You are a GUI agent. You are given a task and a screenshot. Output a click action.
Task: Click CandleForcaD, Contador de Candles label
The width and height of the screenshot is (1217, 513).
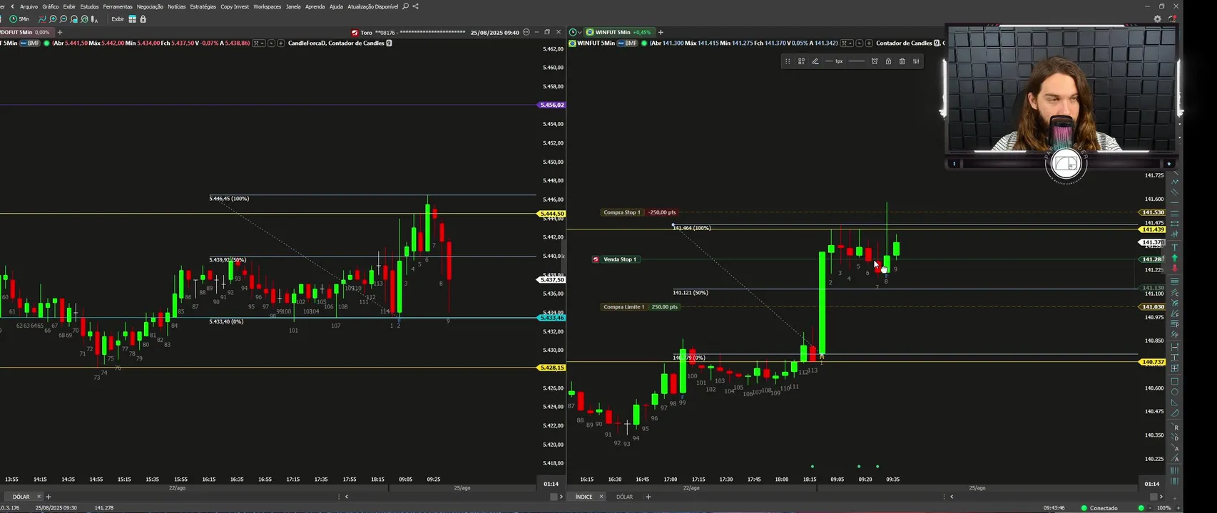pos(336,43)
